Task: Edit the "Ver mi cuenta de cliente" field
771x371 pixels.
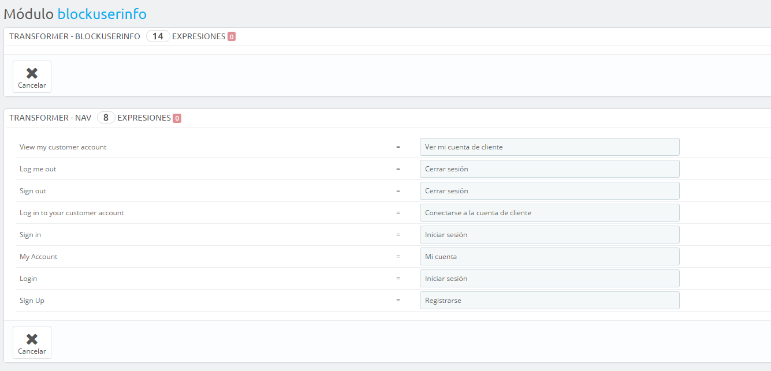Action: [549, 147]
